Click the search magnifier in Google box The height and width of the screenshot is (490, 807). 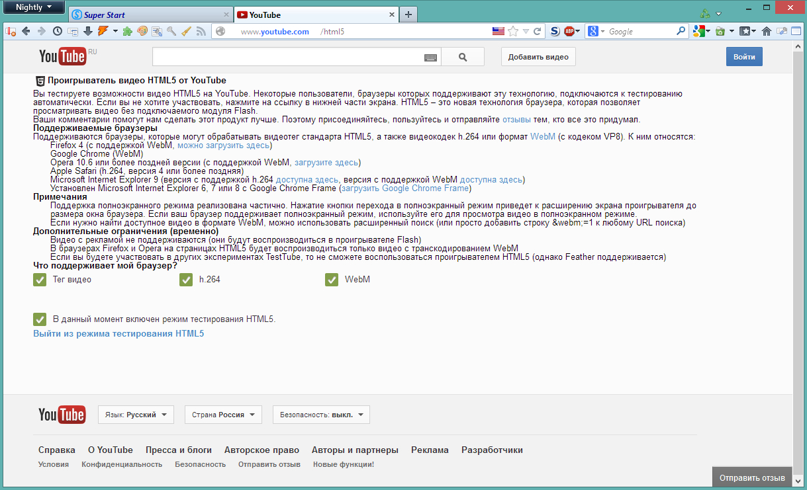(681, 31)
